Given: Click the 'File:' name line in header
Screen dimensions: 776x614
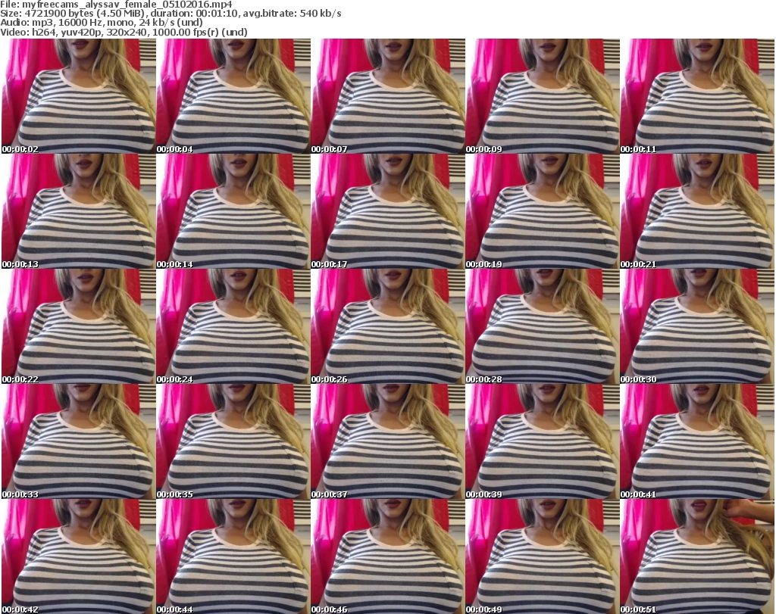Looking at the screenshot, I should [x=116, y=5].
